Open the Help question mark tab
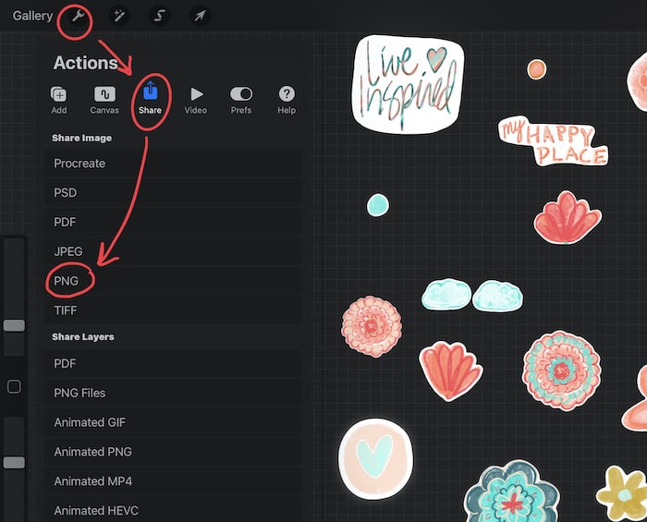647x522 pixels. click(287, 100)
